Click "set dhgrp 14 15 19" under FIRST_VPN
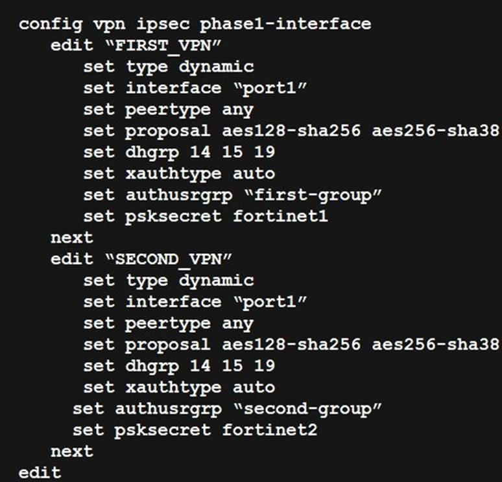502x482 pixels. point(178,152)
